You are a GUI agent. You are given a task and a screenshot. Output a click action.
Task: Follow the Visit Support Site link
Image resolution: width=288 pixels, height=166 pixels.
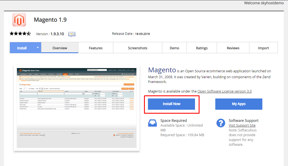[242, 125]
